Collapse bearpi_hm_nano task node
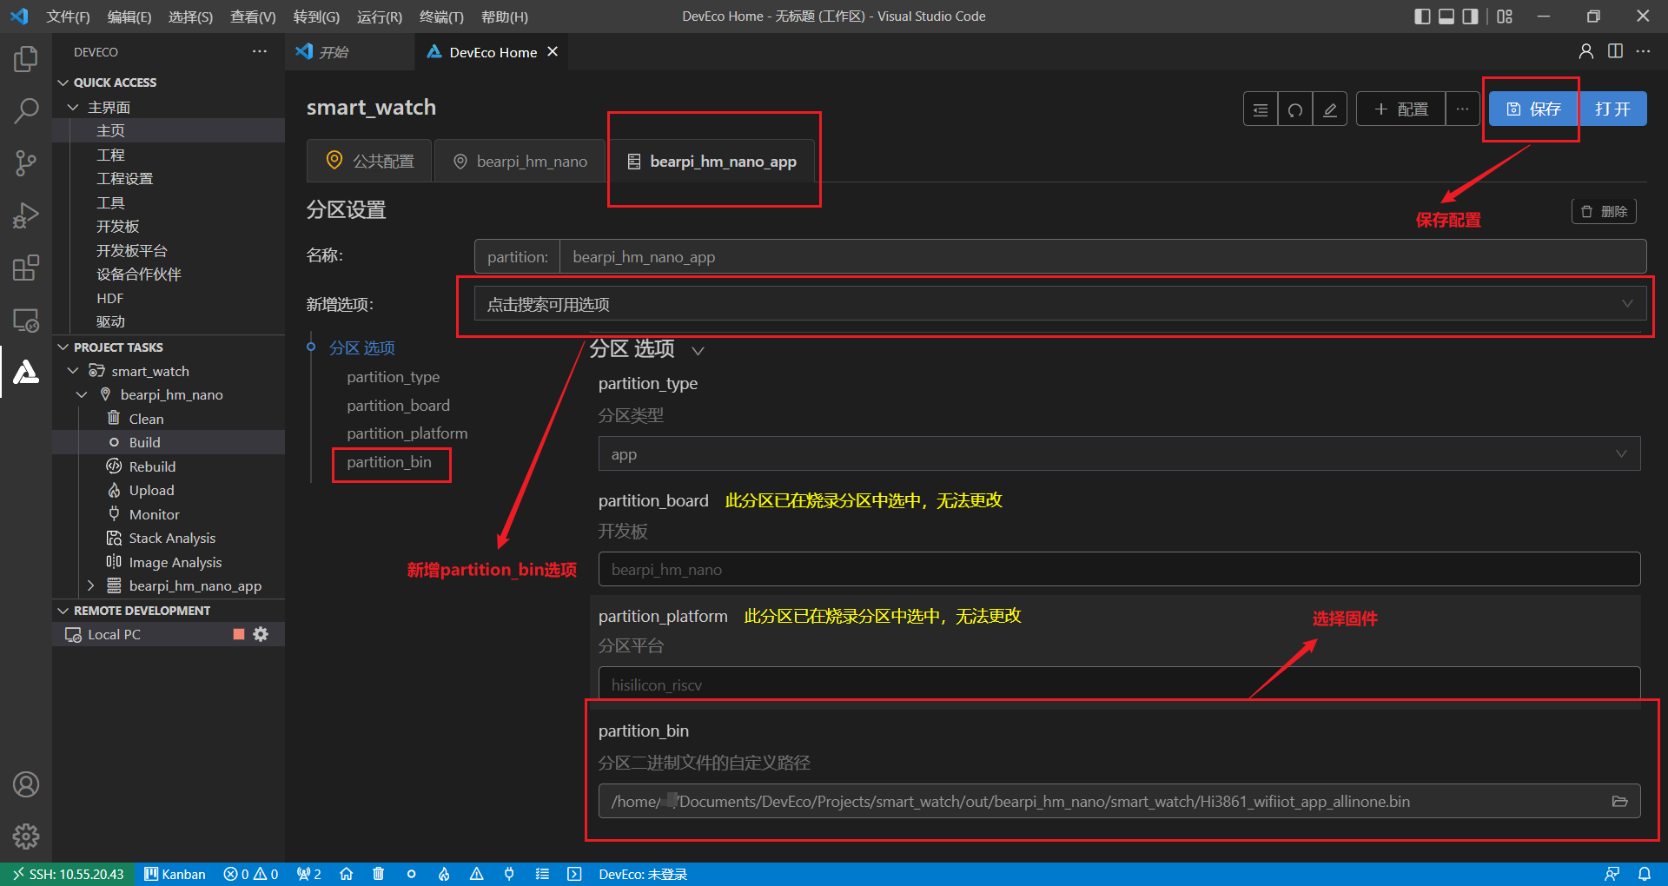 pos(82,394)
